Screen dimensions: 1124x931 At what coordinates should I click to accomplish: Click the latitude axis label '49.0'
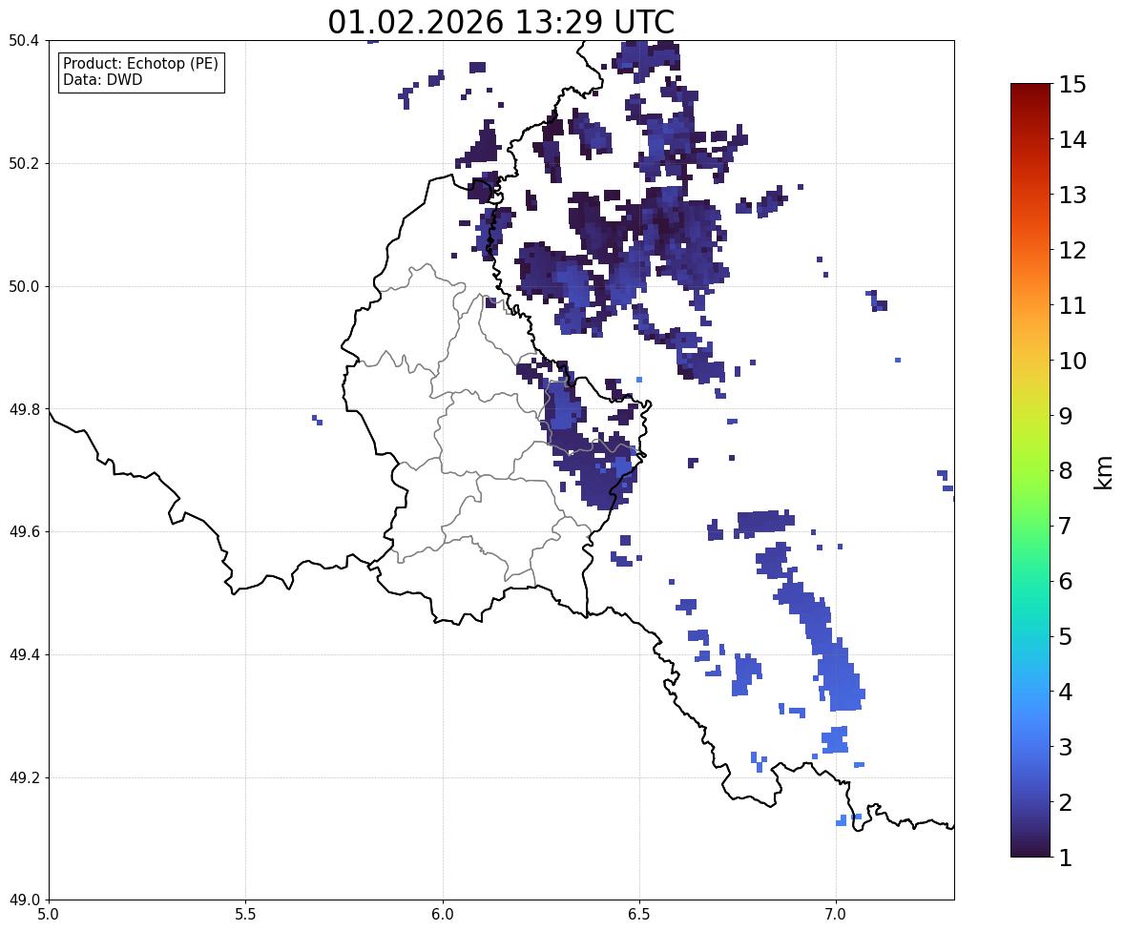24,900
